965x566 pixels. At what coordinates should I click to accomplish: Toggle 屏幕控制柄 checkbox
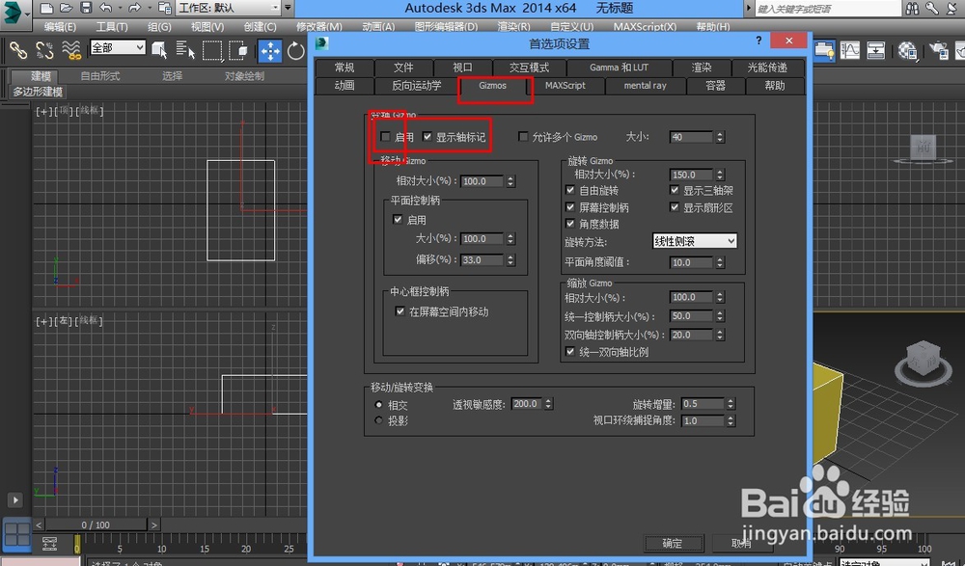tap(570, 207)
